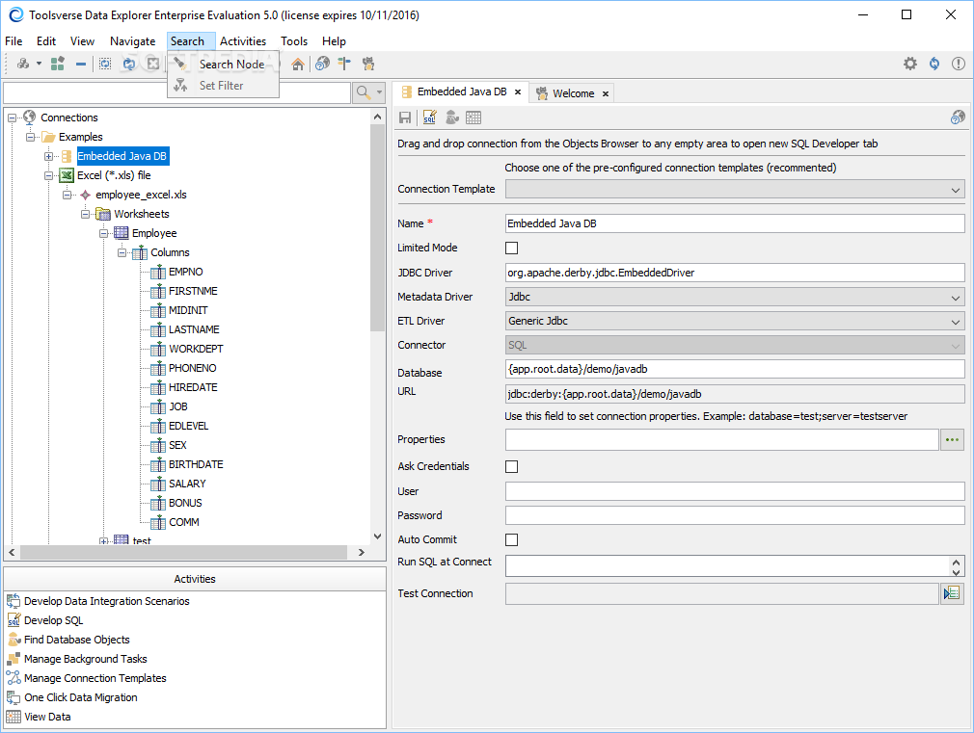Screen dimensions: 974x733
Task: Open properties editor with the three-dots button
Action: coord(952,439)
